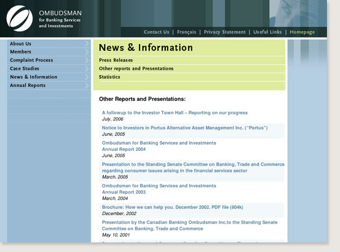Click the News & Information heading
The image size is (340, 252).
[x=146, y=48]
